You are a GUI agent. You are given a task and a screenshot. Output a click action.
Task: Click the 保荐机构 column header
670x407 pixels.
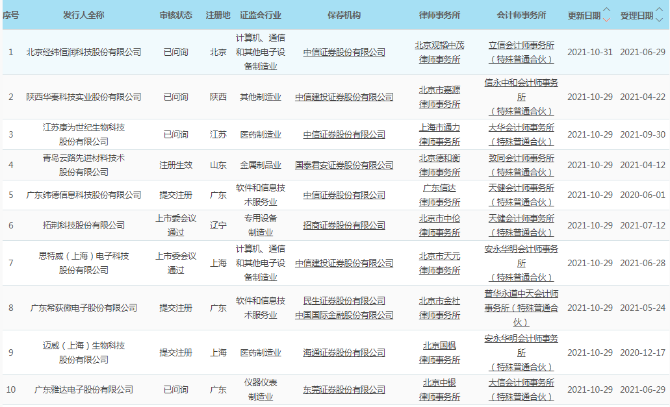344,15
